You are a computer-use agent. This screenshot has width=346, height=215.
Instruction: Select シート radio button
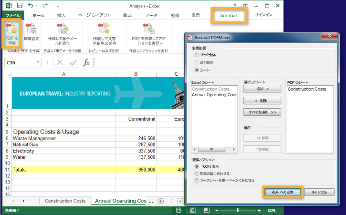click(197, 70)
